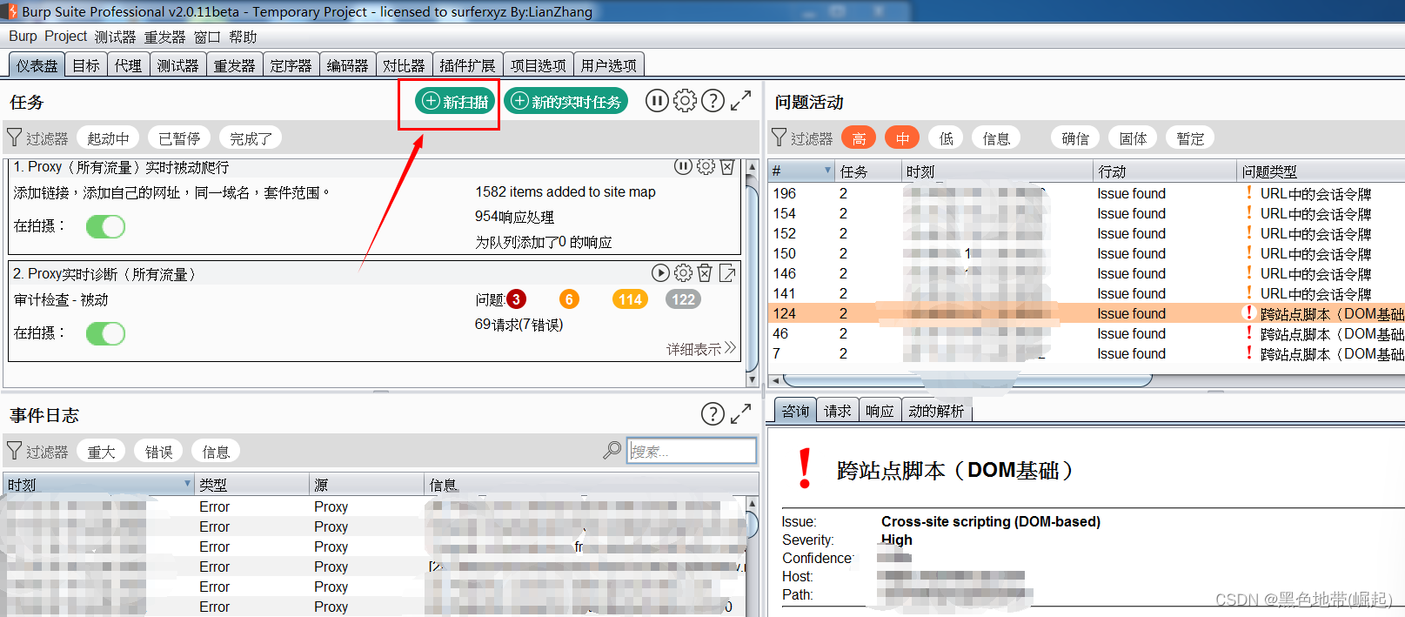Open the Window menu 窗口
This screenshot has height=617, width=1405.
click(207, 37)
